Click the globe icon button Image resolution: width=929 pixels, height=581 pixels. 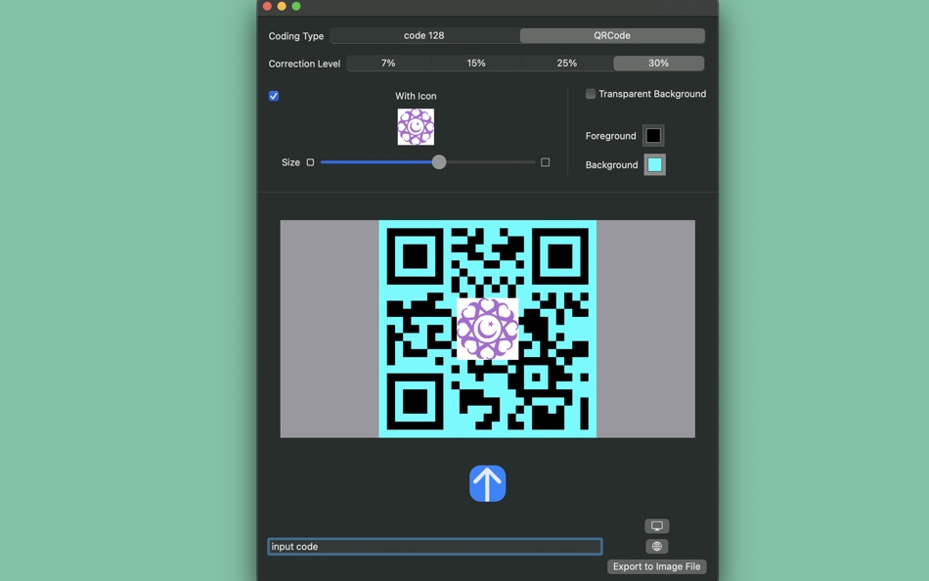(657, 546)
